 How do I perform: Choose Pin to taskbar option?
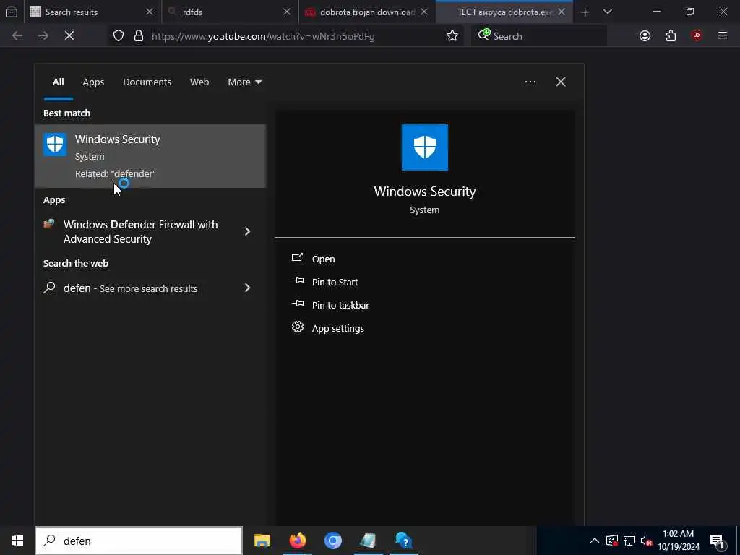pos(340,306)
